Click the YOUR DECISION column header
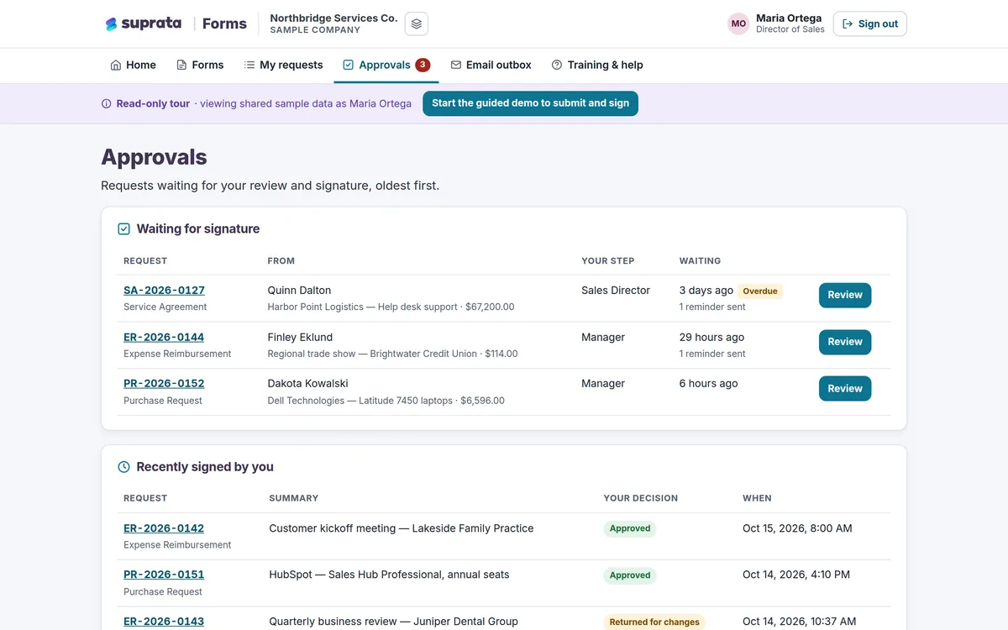This screenshot has width=1008, height=630. (640, 498)
